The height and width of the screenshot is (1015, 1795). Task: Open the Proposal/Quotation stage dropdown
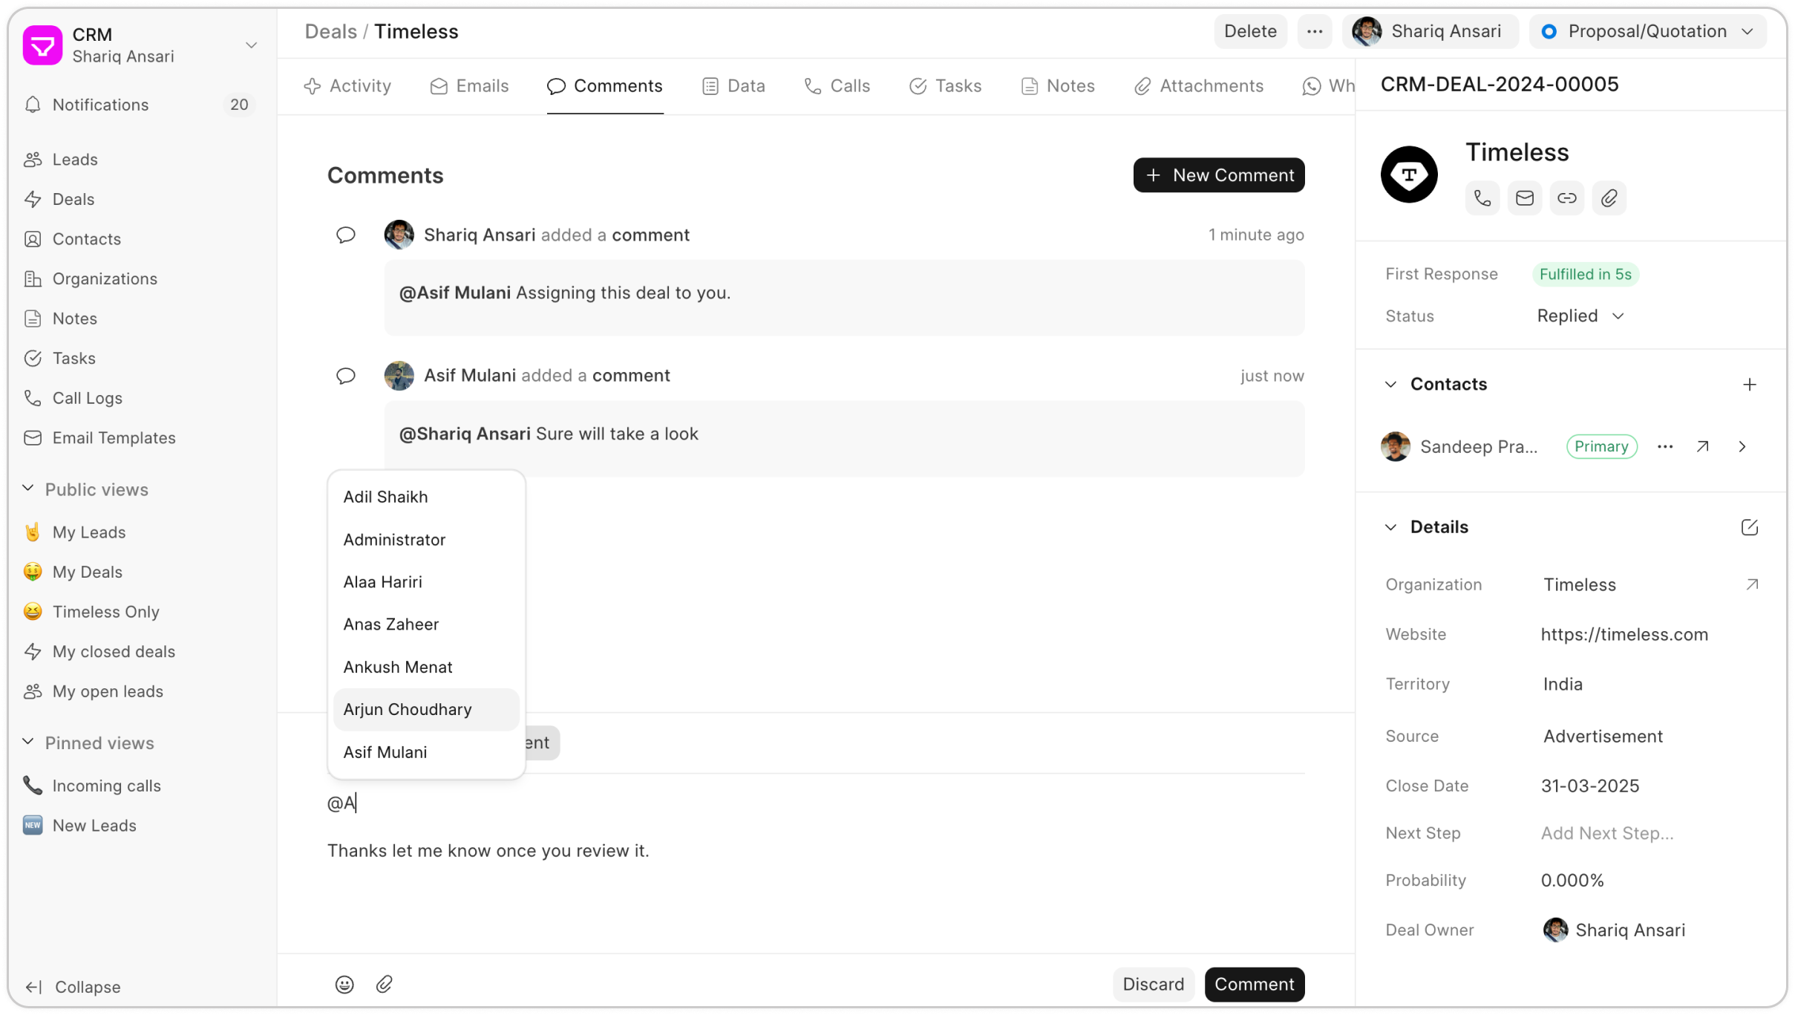click(1647, 31)
